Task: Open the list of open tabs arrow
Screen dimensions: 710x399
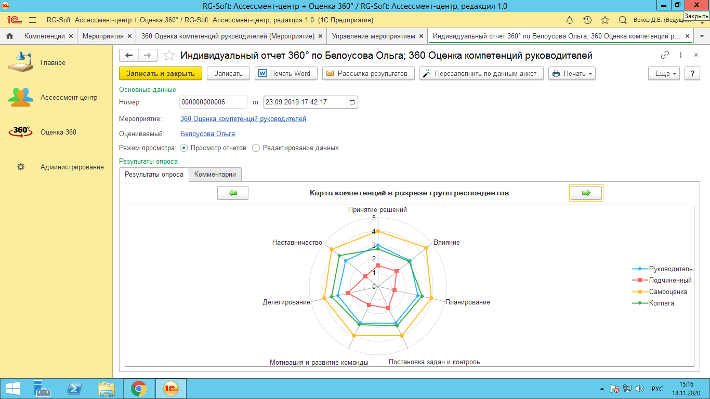Action: (702, 36)
